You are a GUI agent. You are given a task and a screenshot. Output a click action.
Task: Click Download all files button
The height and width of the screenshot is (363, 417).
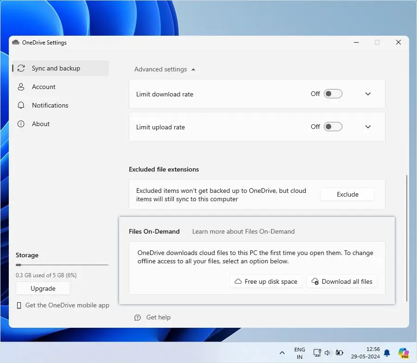(342, 281)
